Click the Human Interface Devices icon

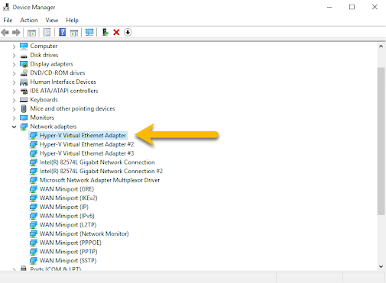point(24,82)
